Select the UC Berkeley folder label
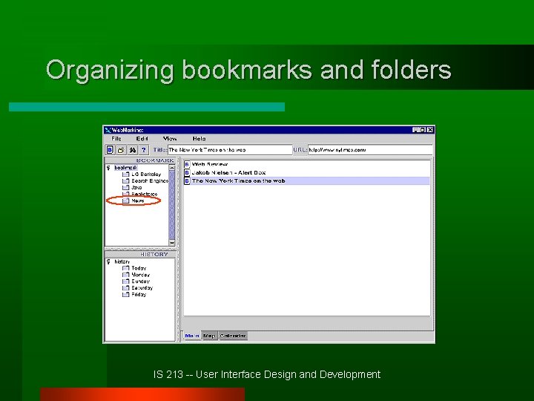 tap(146, 175)
